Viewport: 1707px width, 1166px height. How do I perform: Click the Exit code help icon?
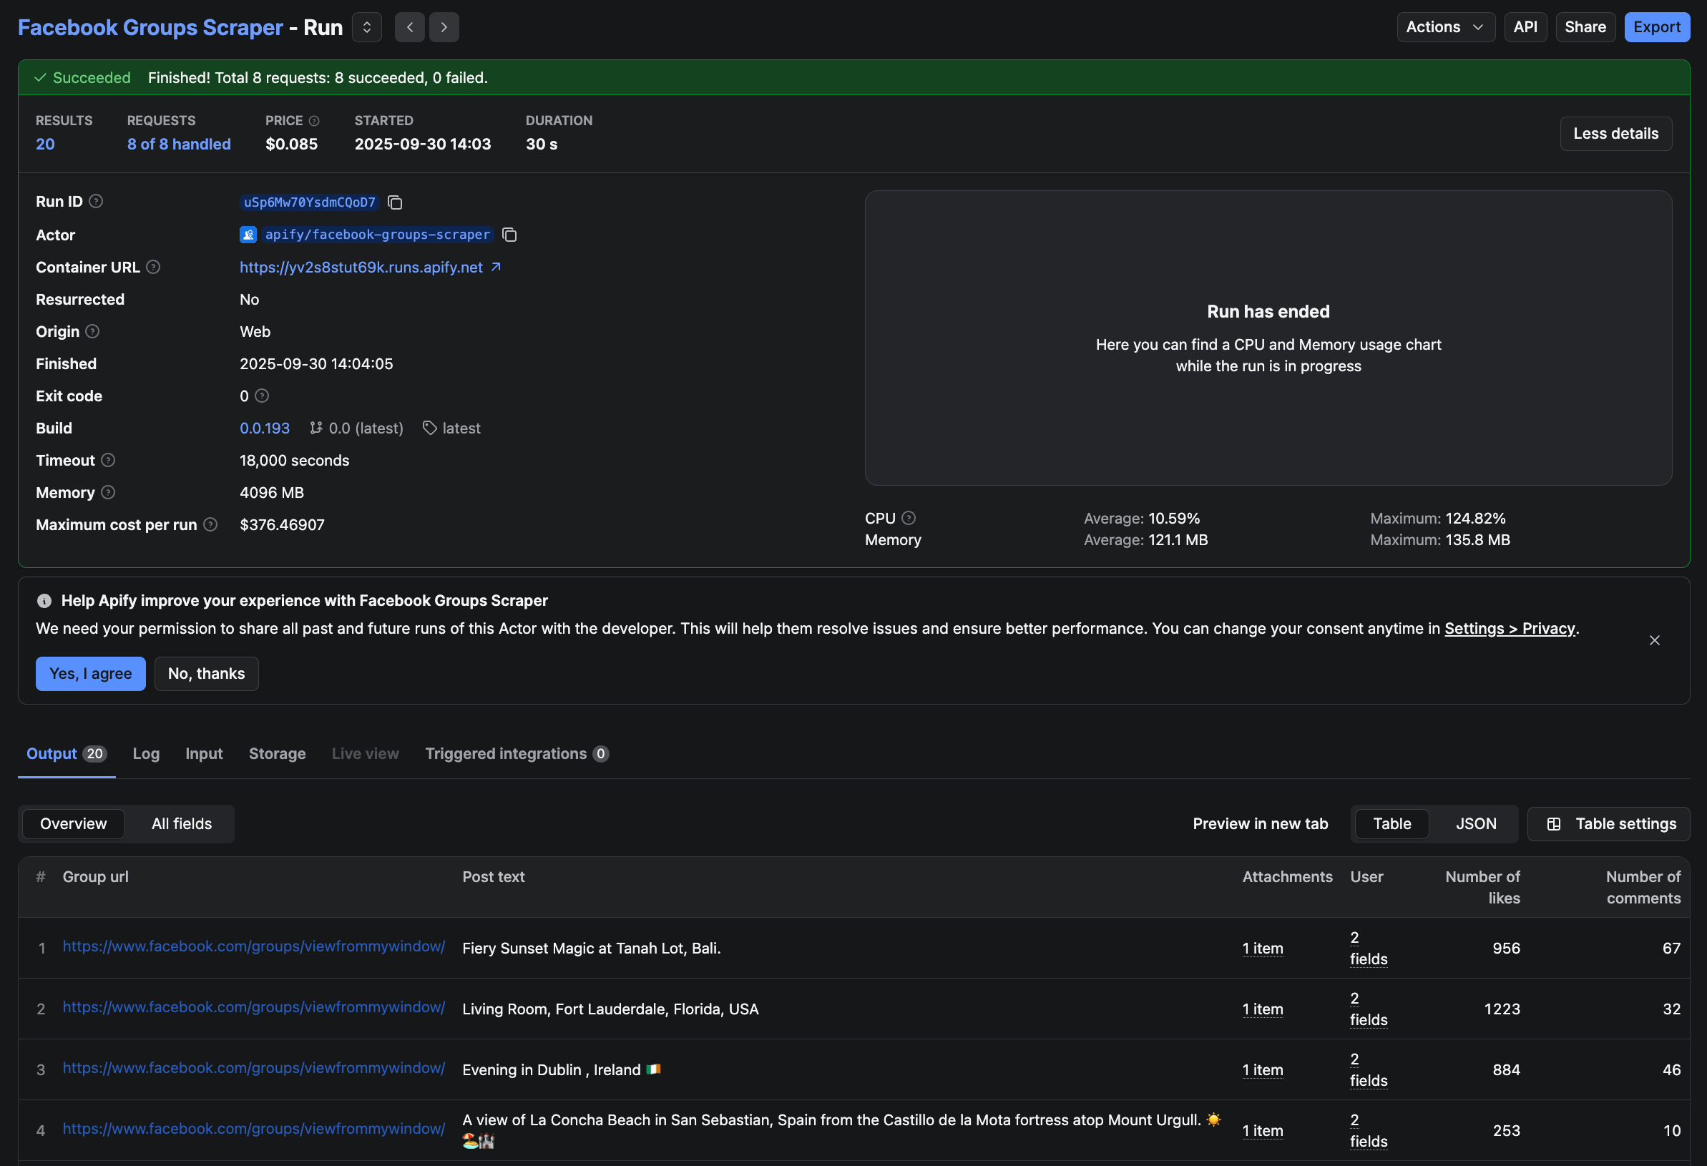click(x=263, y=396)
